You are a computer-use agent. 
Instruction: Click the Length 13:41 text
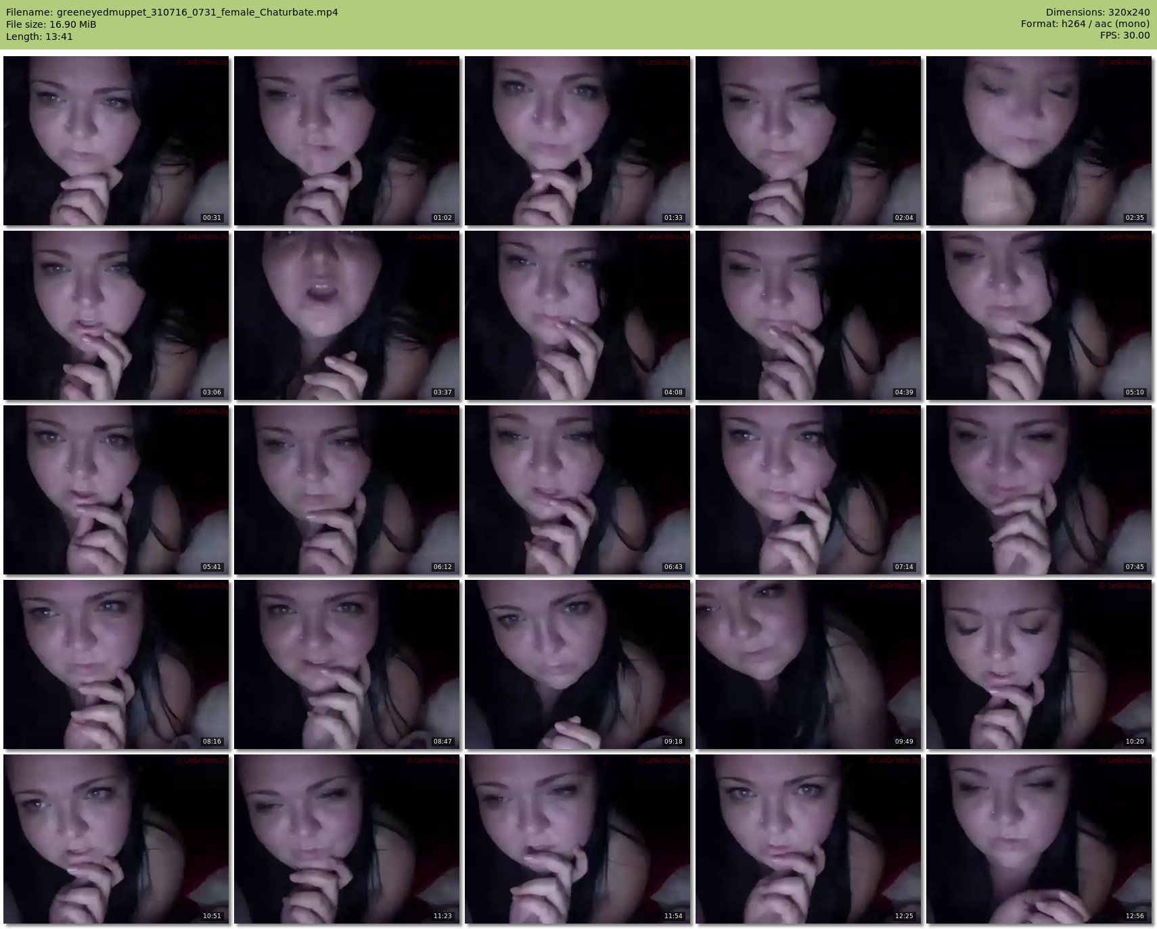click(39, 37)
